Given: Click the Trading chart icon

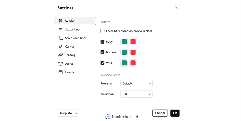Looking at the screenshot, I should 61,55.
